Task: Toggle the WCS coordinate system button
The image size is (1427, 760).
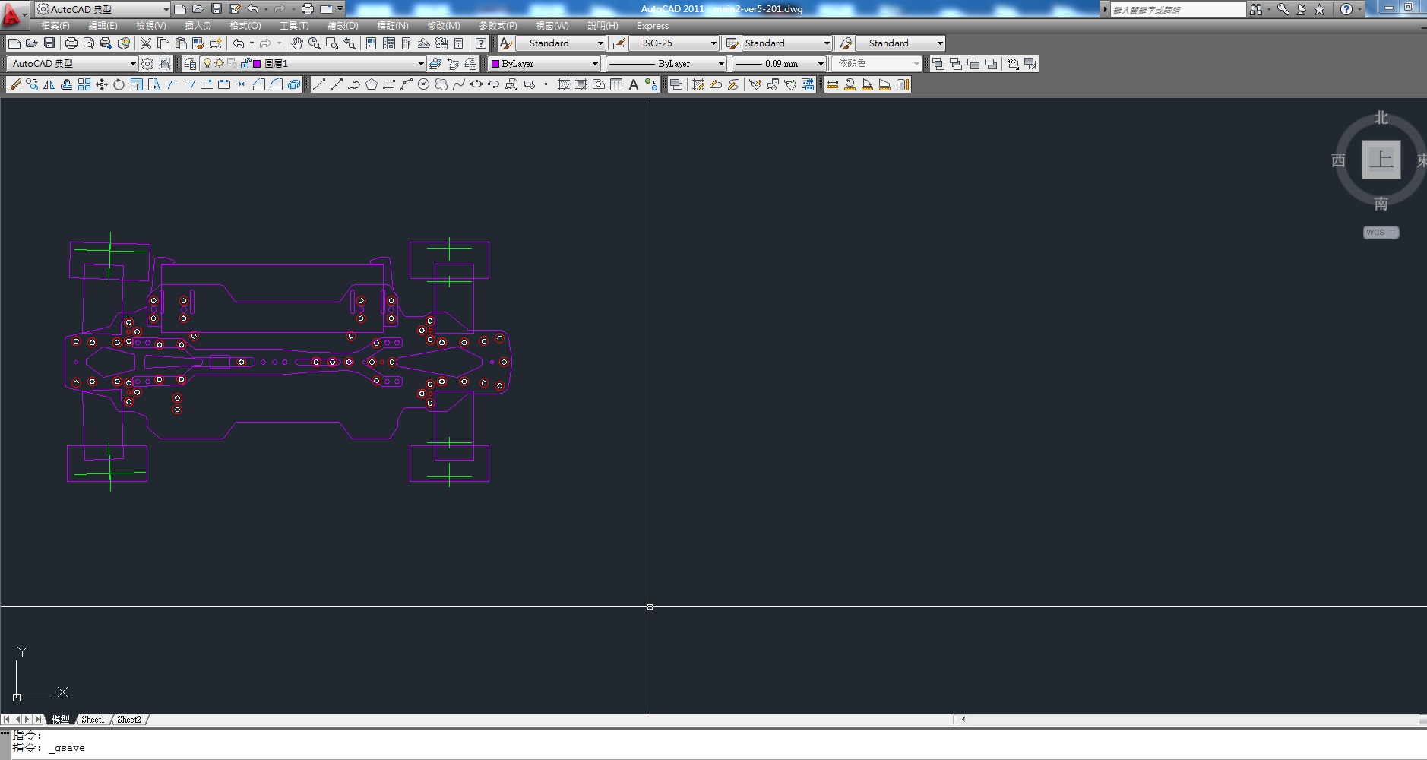Action: (1381, 233)
